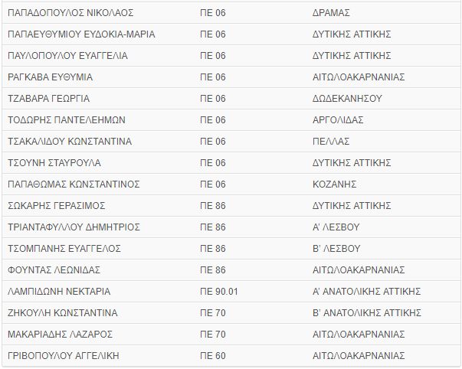Select the name ΜΑΚΑΡΙΑΔΗΣ ΛΑΖΑΡΟΣ
Image resolution: width=462 pixels, height=369 pixels.
click(60, 335)
